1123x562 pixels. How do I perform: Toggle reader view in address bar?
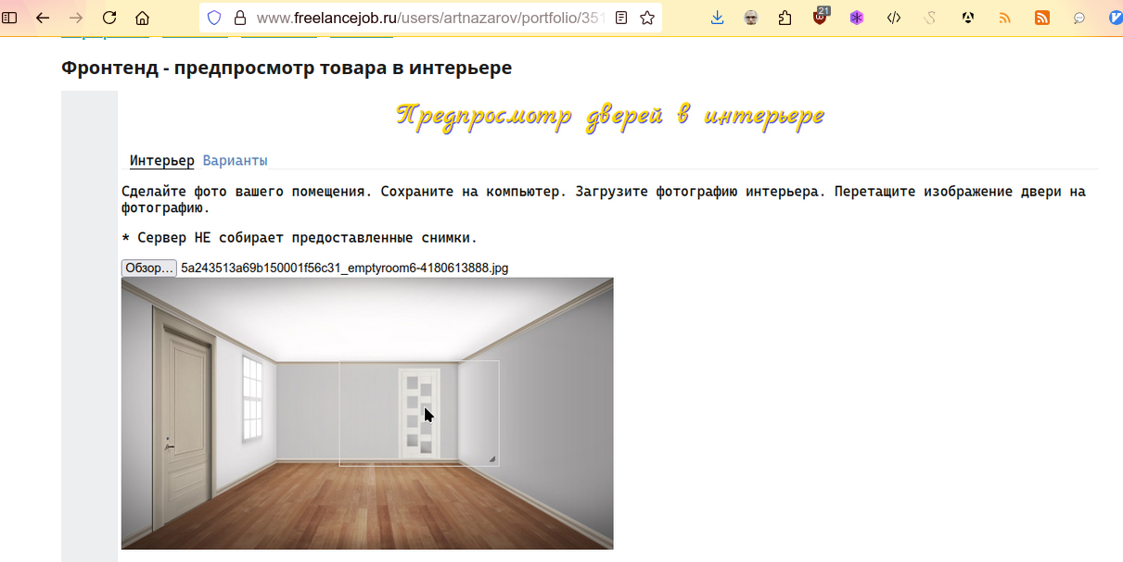[x=621, y=18]
